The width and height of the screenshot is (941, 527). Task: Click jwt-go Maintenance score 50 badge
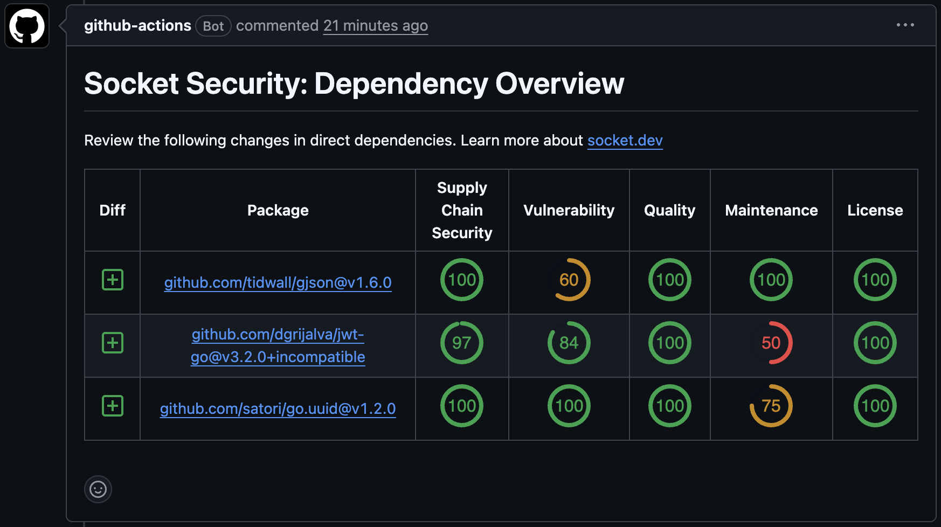[771, 343]
